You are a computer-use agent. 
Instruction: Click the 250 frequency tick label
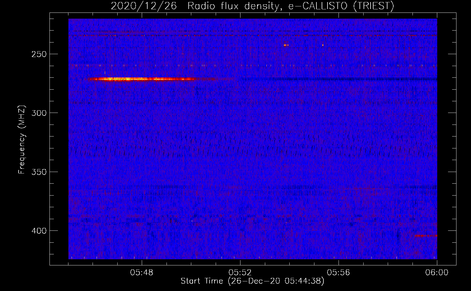click(39, 54)
